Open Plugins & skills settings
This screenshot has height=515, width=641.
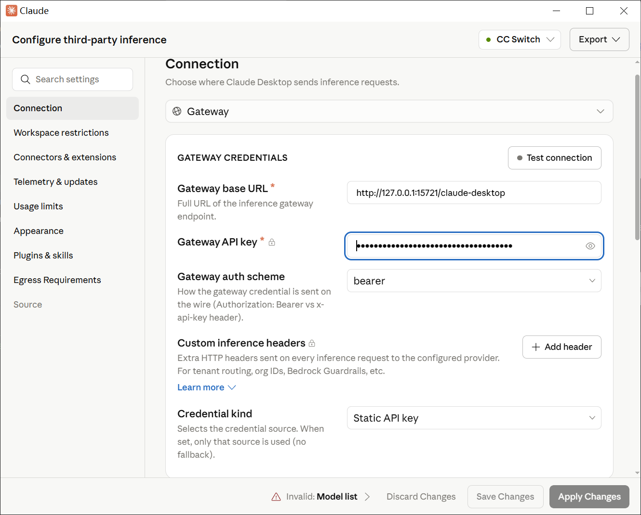point(72,256)
